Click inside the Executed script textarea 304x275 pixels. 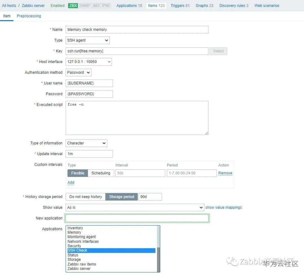137,118
